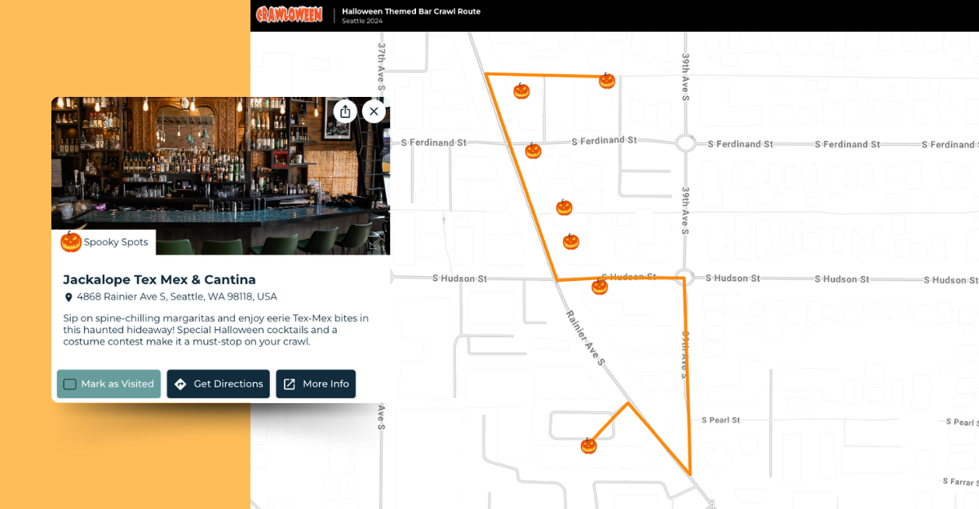Click the Halloween Themed Bar Crawl Route title

pos(412,11)
